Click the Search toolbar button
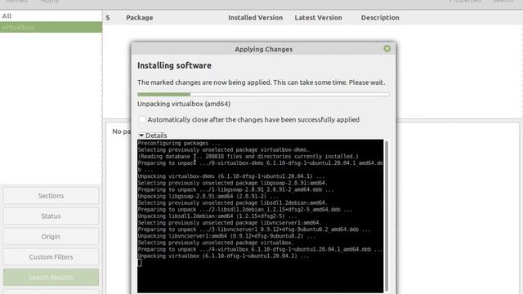 pos(503,2)
